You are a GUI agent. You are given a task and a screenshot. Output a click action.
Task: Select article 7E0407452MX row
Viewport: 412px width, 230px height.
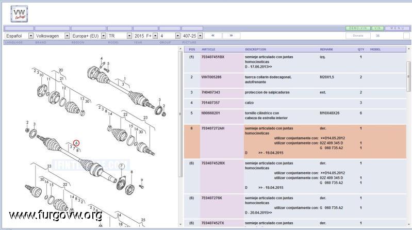(295, 176)
